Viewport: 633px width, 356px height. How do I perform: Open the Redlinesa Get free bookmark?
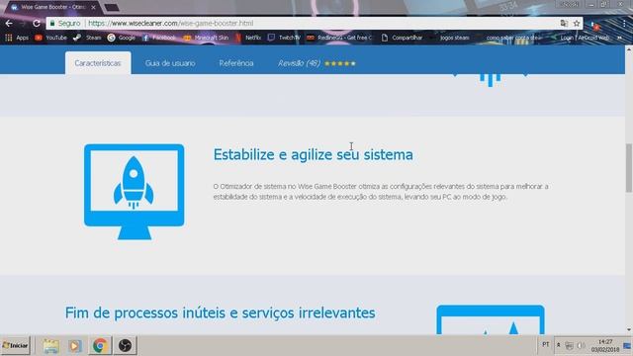click(x=339, y=38)
